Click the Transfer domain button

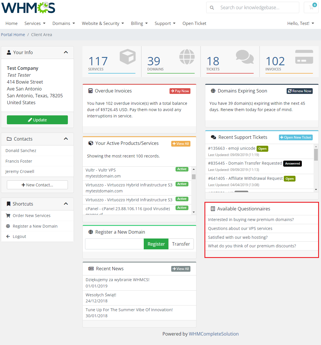pos(181,244)
